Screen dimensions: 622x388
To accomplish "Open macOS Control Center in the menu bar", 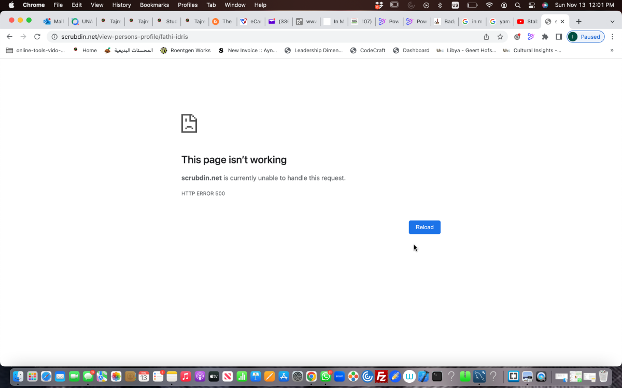I will tap(531, 5).
